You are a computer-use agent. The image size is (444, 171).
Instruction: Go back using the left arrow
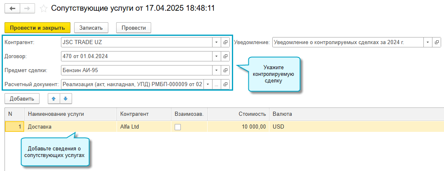point(12,8)
